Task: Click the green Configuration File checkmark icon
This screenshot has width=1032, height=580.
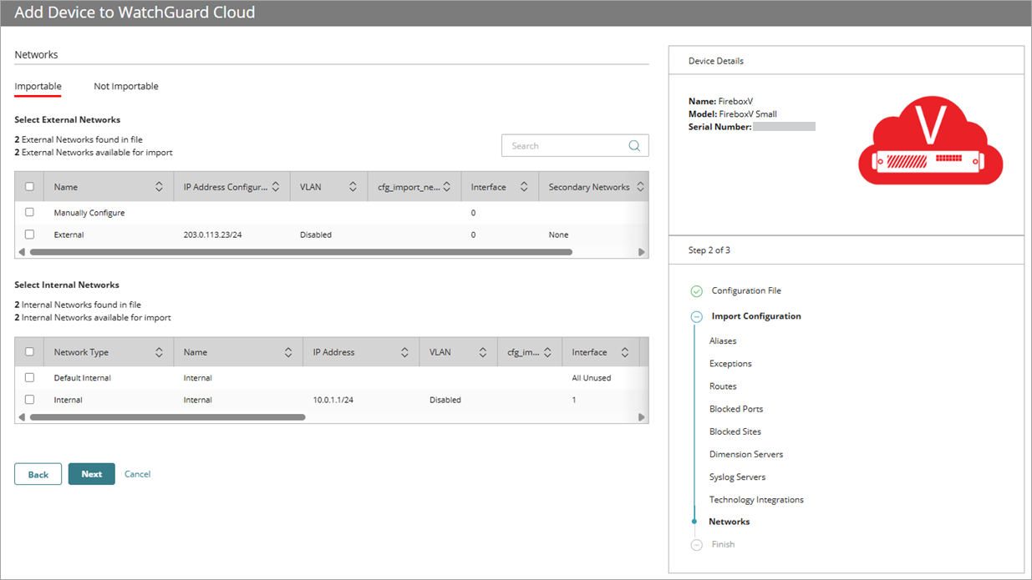Action: [x=697, y=291]
